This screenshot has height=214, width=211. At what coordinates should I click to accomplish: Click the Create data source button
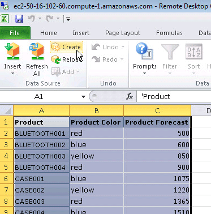(67, 47)
